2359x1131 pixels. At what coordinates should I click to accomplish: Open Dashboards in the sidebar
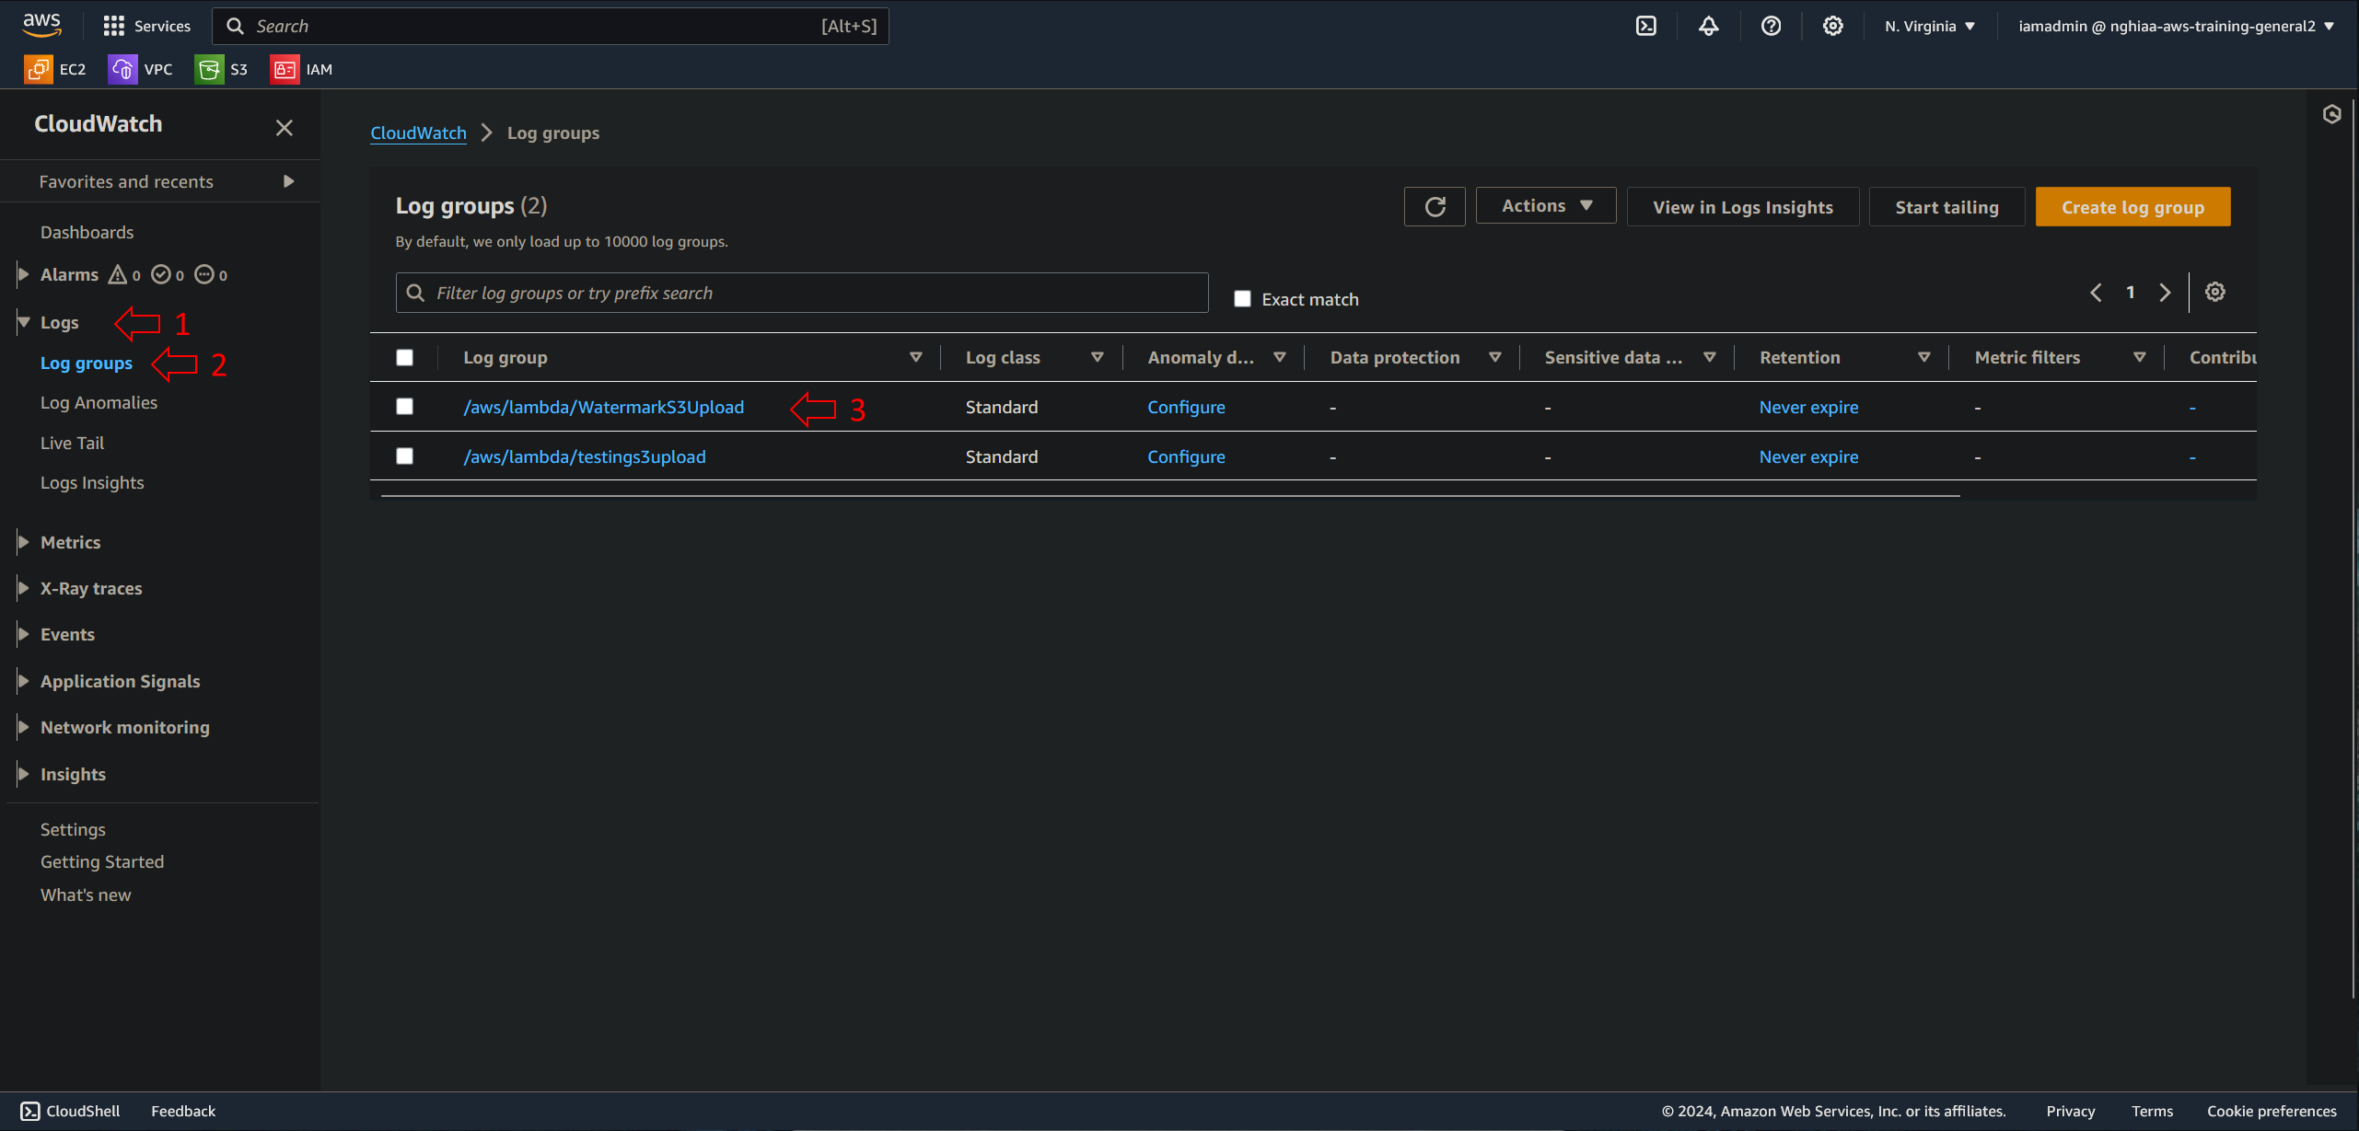pyautogui.click(x=87, y=232)
